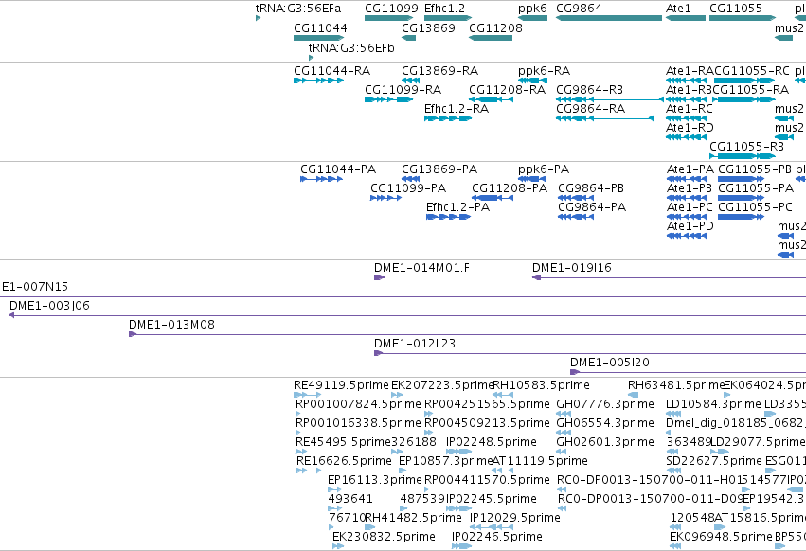This screenshot has width=806, height=551.
Task: Click the CG11208-PA protein glyph
Action: point(493,198)
